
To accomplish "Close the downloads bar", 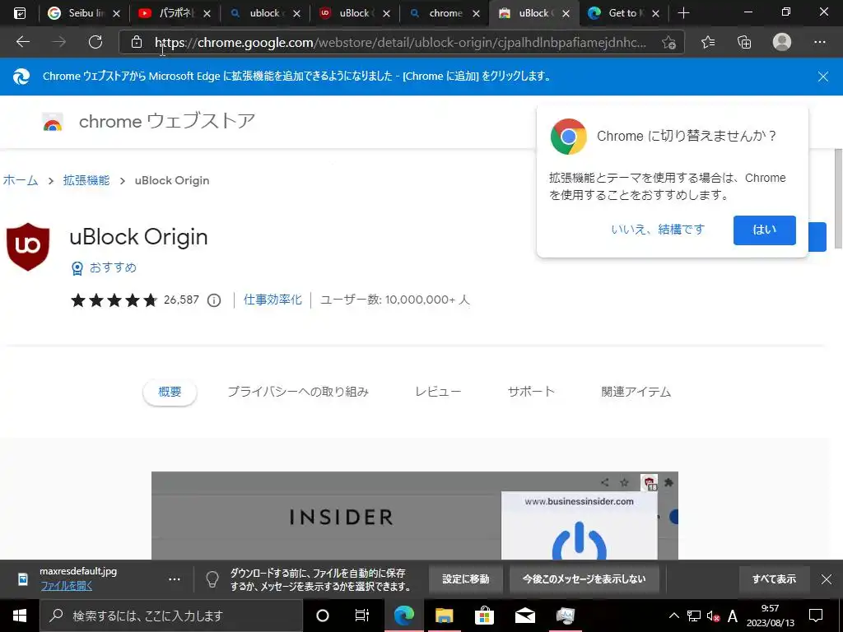I will pyautogui.click(x=827, y=579).
